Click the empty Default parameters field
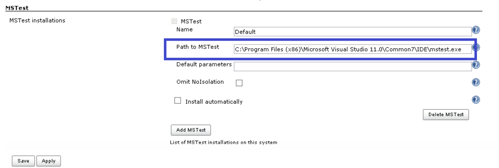 click(x=353, y=66)
